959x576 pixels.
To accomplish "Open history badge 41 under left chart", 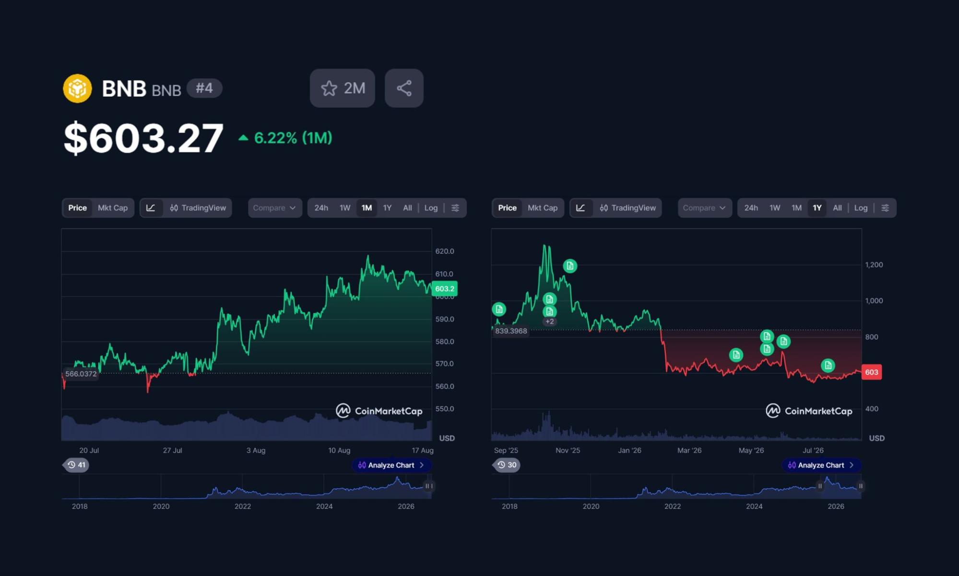I will (76, 465).
